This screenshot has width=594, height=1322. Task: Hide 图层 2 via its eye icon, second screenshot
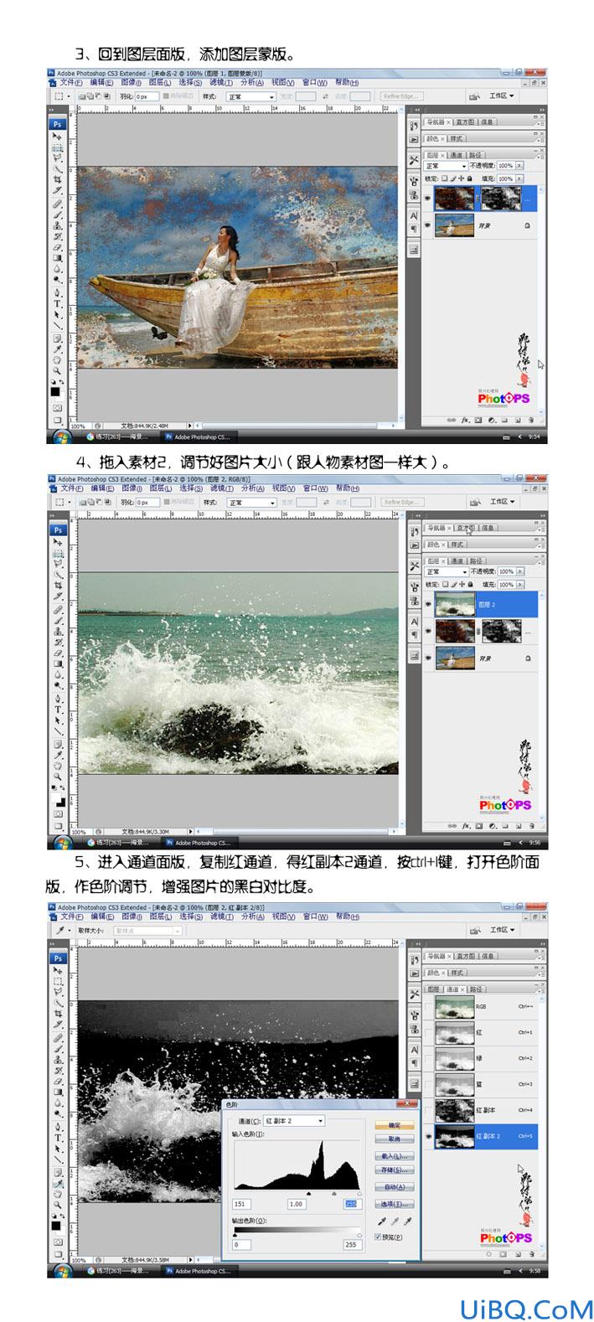tap(429, 604)
